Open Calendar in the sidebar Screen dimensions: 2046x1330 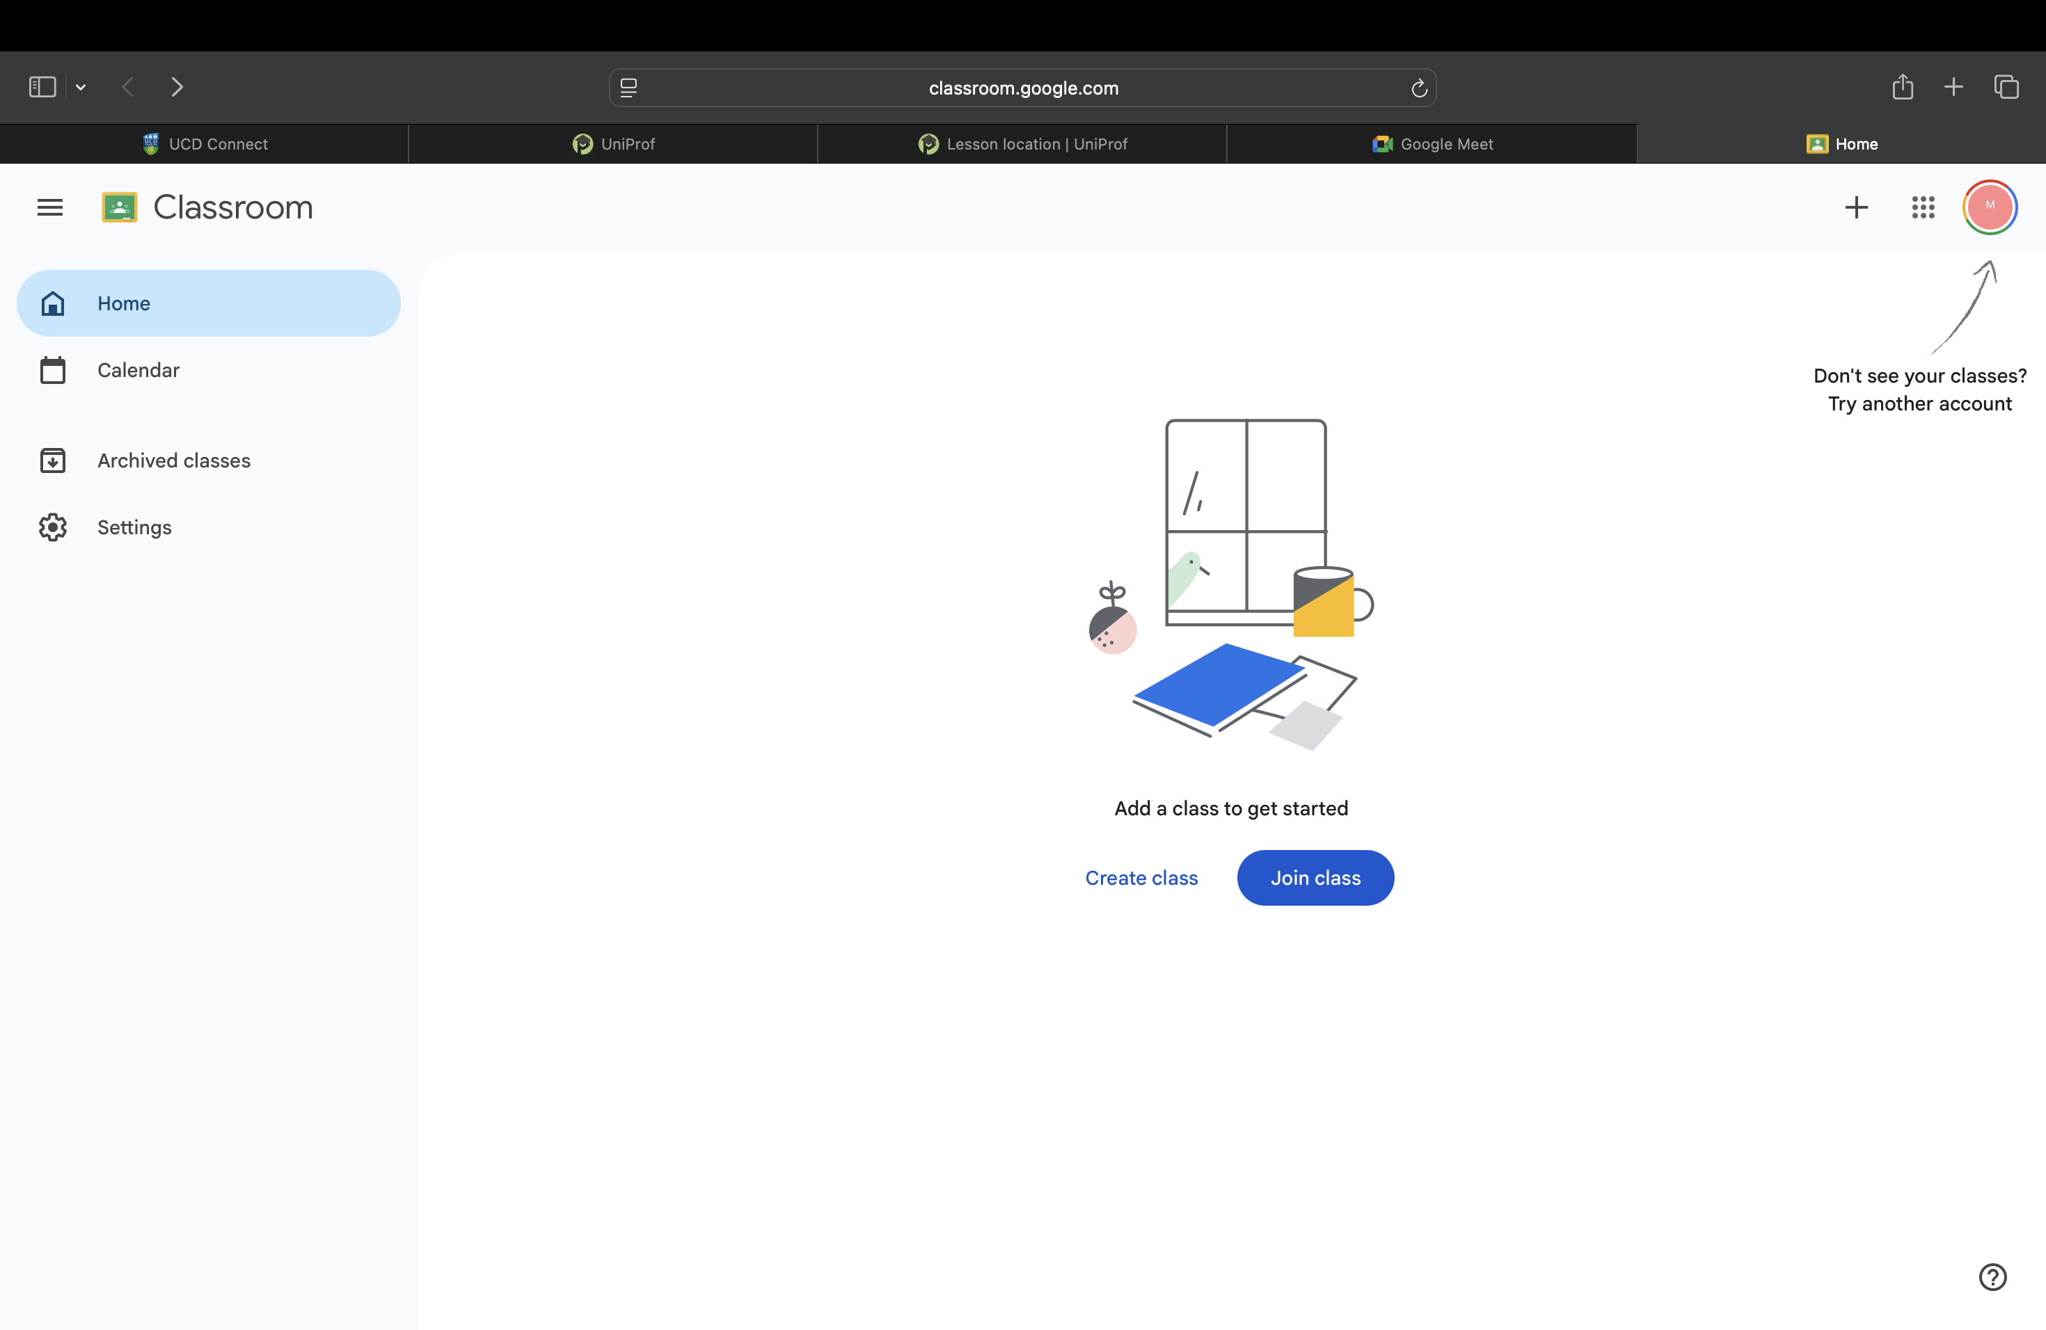[x=138, y=370]
